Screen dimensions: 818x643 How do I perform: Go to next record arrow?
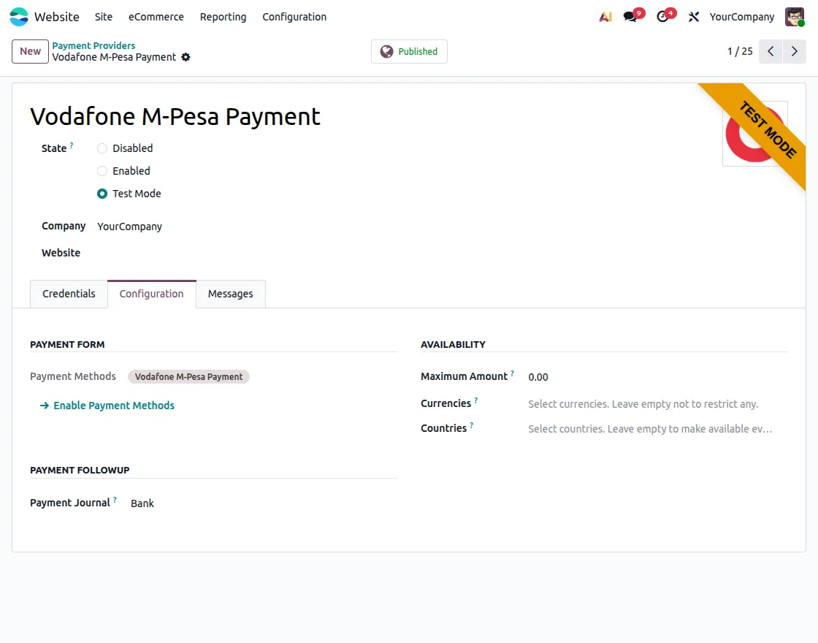pyautogui.click(x=795, y=51)
